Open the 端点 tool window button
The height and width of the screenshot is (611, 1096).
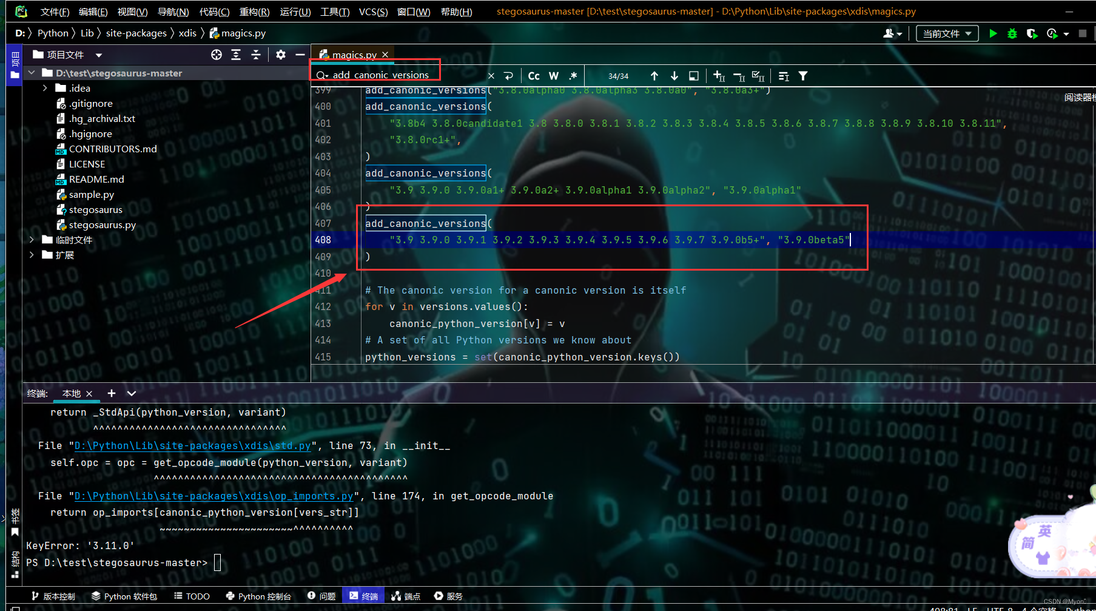pos(406,596)
